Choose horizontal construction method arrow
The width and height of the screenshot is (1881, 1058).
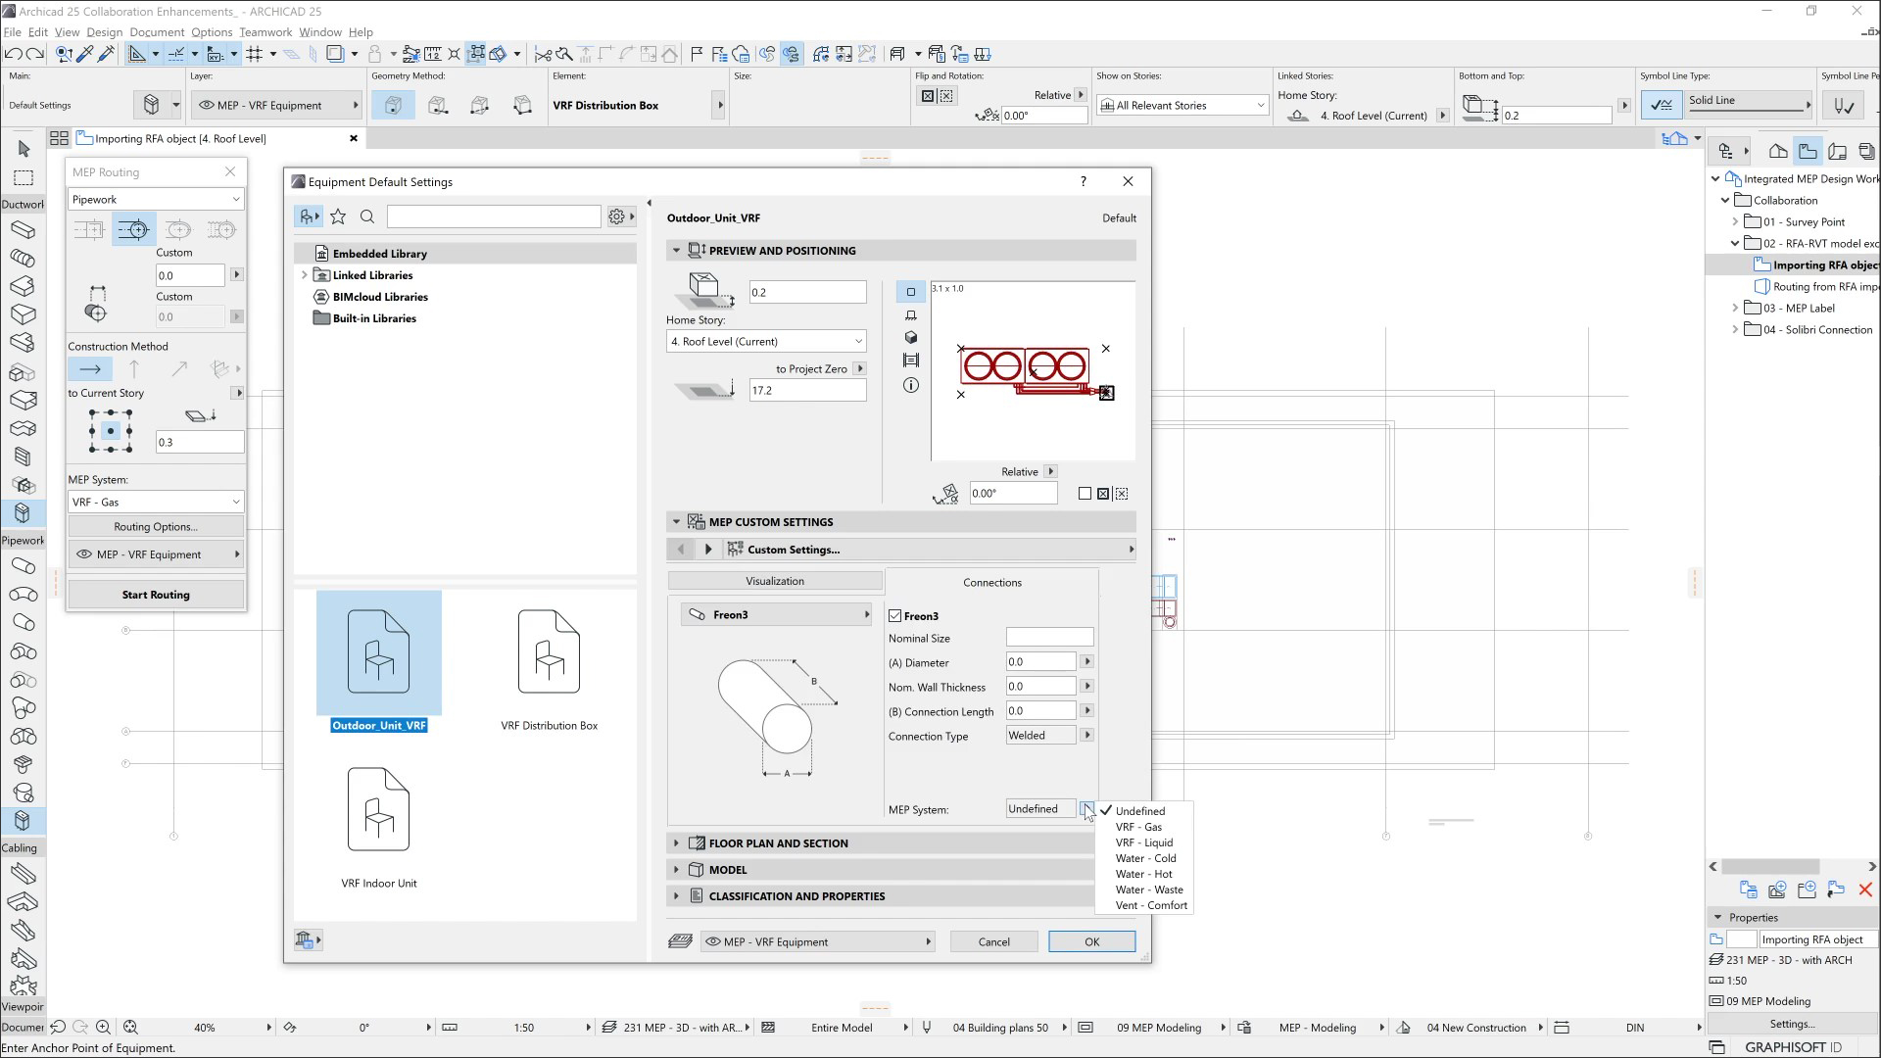90,369
